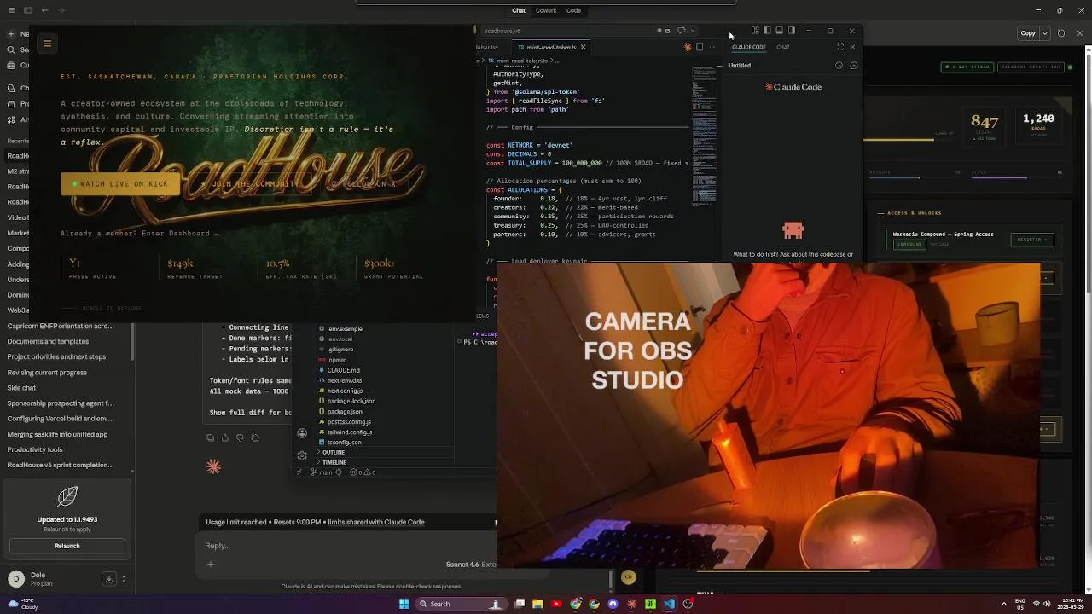Retry the response with refresh icon
Viewport: 1092px width, 614px height.
[x=255, y=438]
